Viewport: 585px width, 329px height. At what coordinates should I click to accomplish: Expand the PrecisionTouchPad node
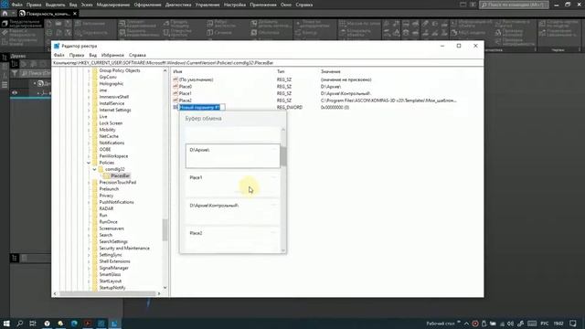tap(89, 183)
